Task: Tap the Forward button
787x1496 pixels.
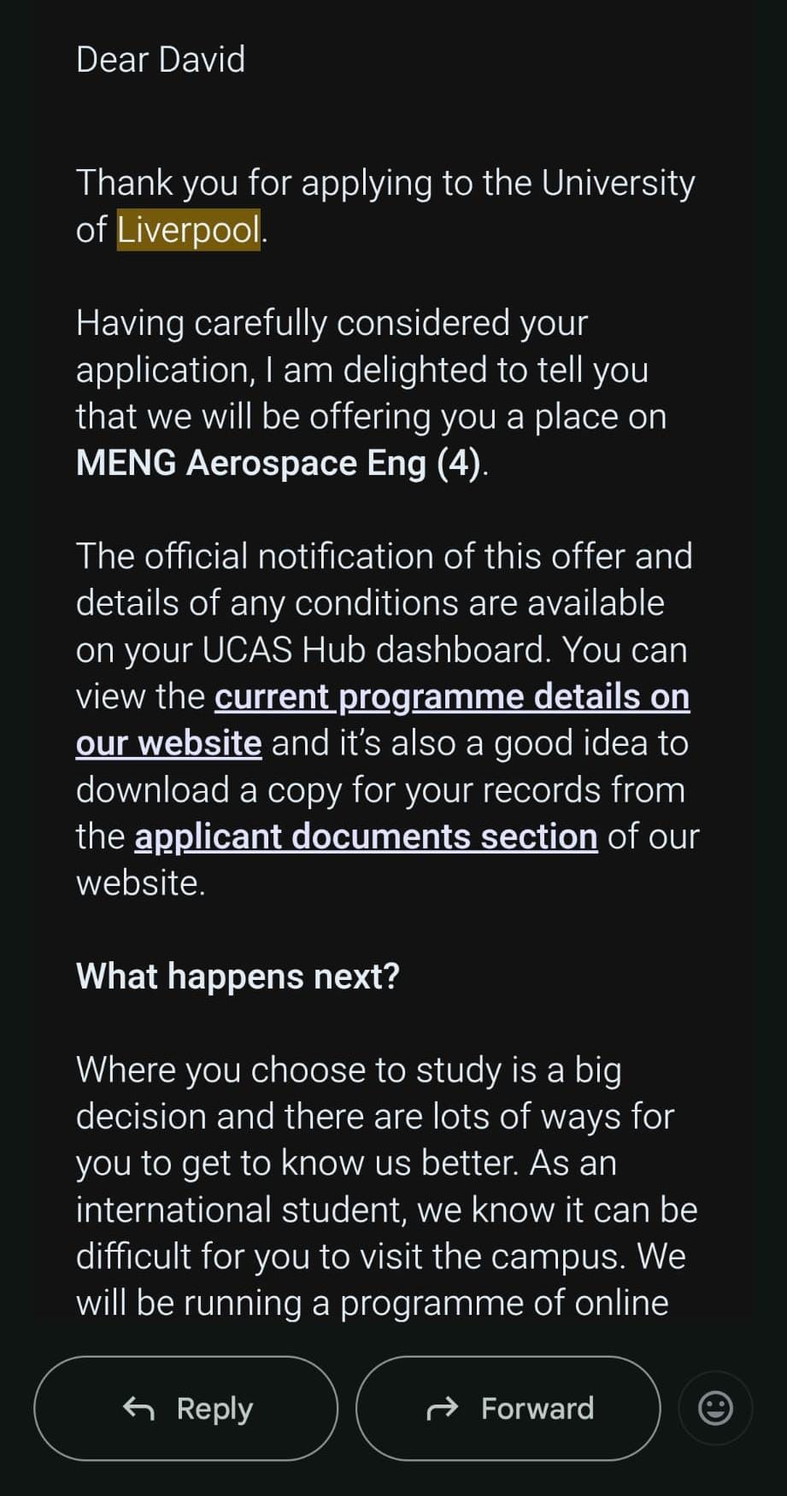Action: coord(508,1408)
